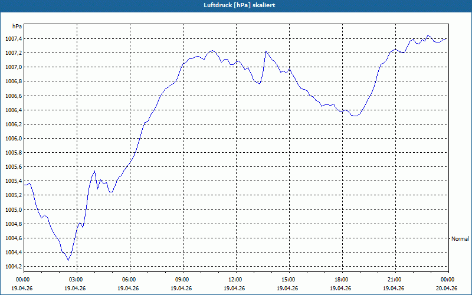Click the "1005,0" y-axis label
This screenshot has width=472, height=295.
click(x=14, y=210)
